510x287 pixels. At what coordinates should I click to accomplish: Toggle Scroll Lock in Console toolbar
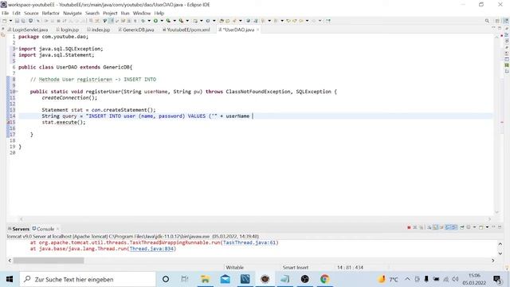click(x=436, y=227)
